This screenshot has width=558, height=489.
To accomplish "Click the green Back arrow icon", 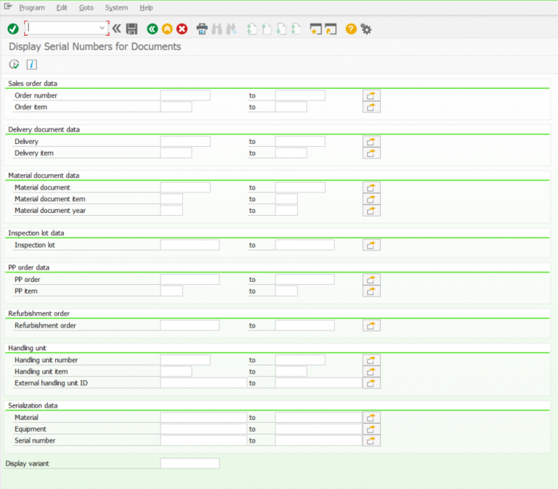I will (152, 28).
